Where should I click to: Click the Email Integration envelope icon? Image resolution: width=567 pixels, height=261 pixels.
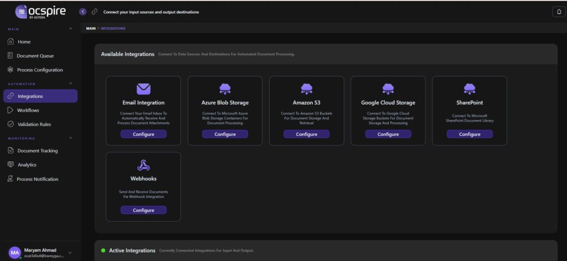143,89
